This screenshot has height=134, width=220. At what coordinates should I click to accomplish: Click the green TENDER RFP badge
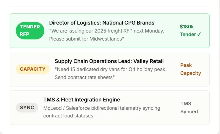click(30, 30)
